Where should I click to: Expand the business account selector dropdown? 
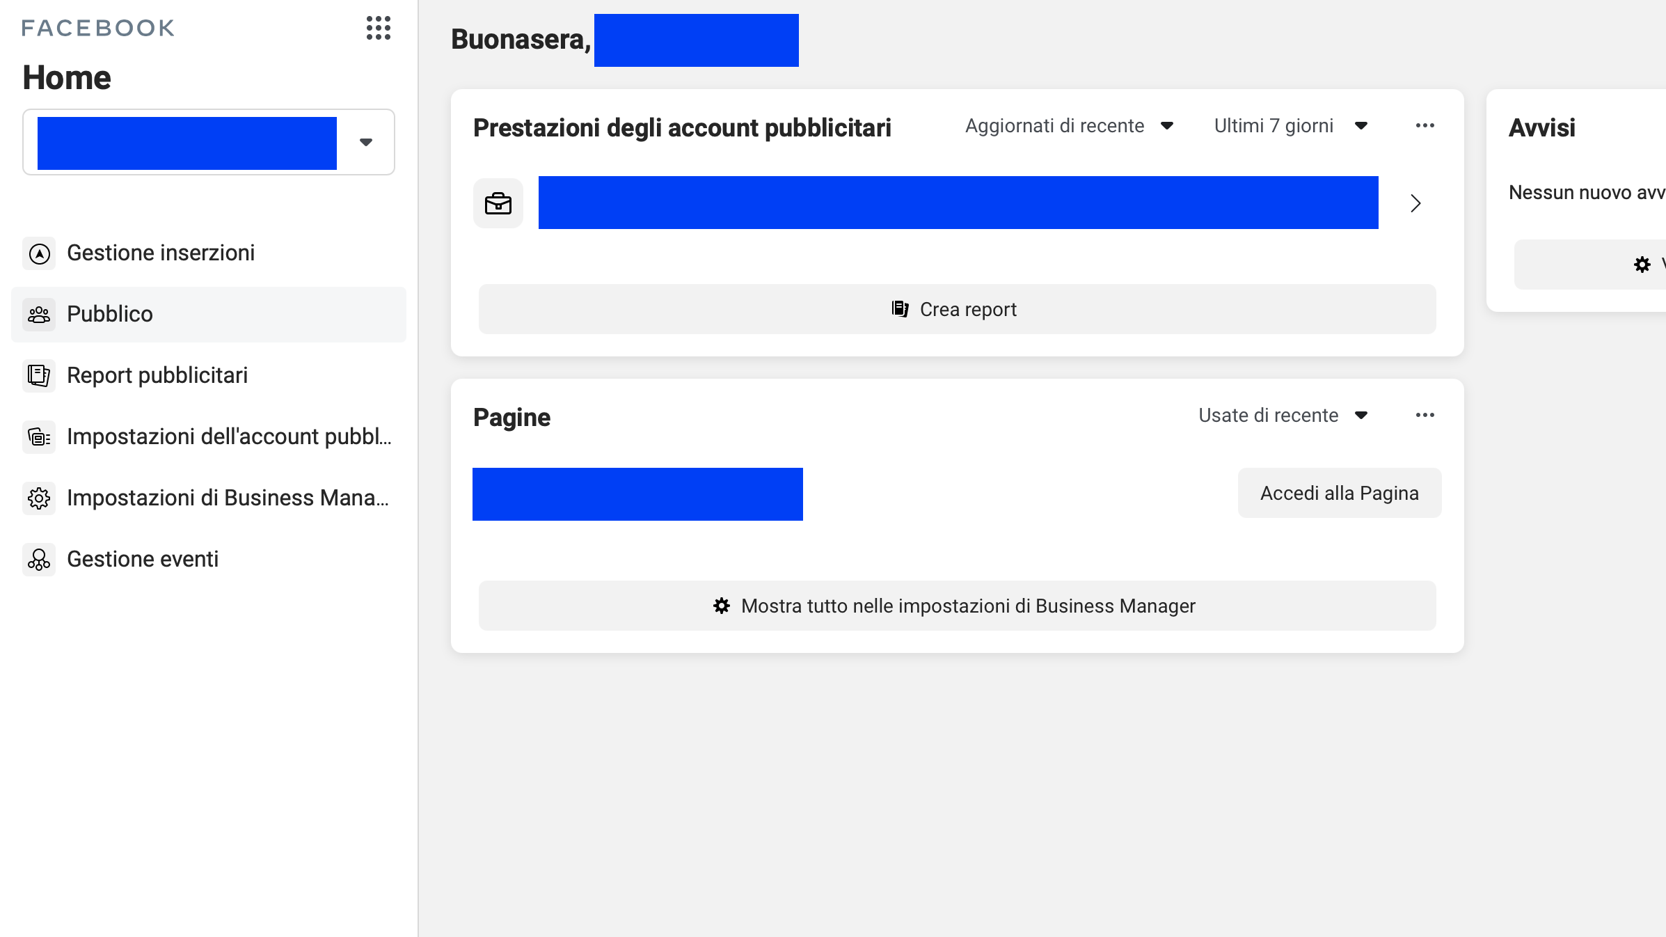366,142
